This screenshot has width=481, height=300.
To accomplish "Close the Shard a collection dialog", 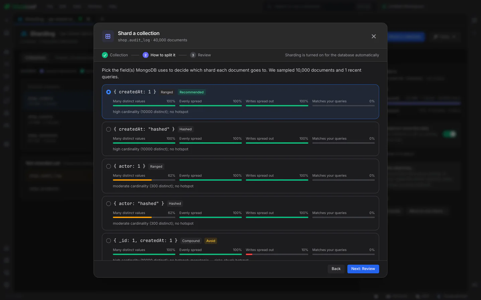I will tap(374, 36).
